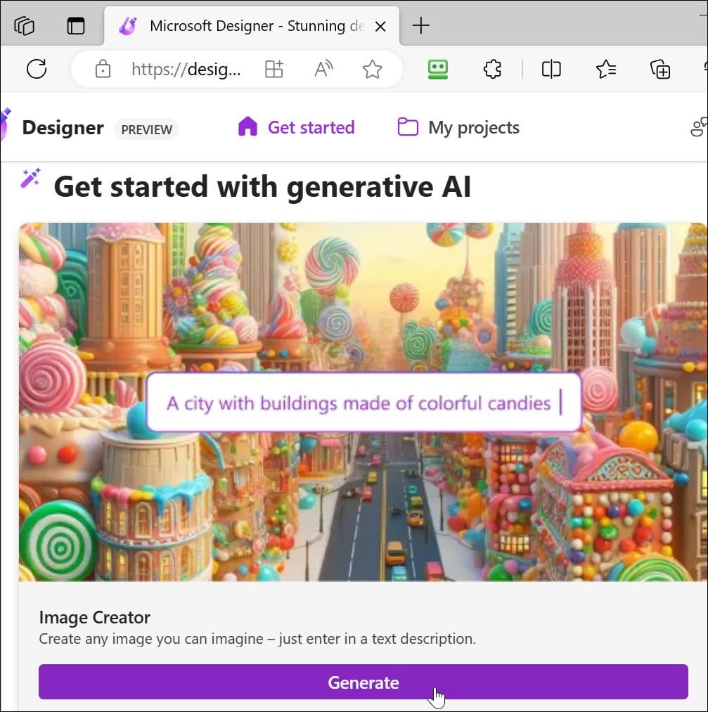Image resolution: width=708 pixels, height=712 pixels.
Task: Open the Edge Workspaces icon
Action: [x=25, y=26]
